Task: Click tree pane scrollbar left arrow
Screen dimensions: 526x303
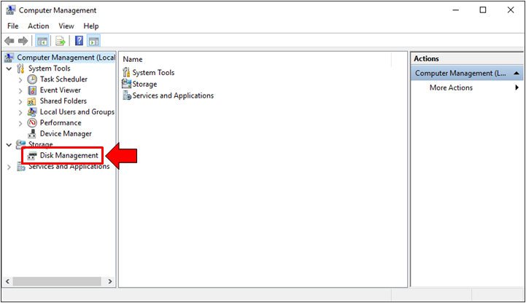Action: click(7, 282)
